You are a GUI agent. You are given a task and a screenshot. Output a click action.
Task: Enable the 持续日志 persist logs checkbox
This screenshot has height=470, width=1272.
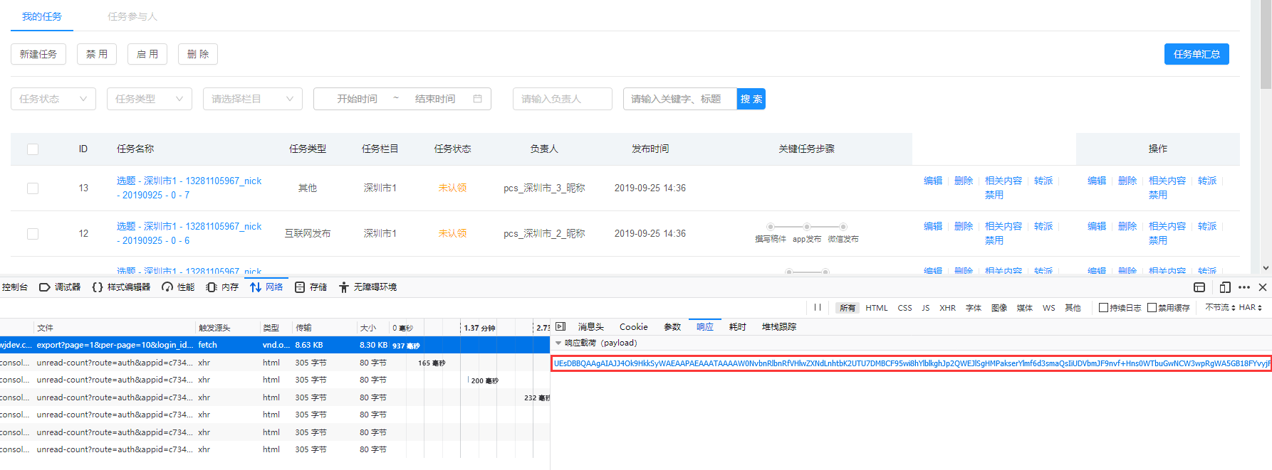click(x=1103, y=308)
